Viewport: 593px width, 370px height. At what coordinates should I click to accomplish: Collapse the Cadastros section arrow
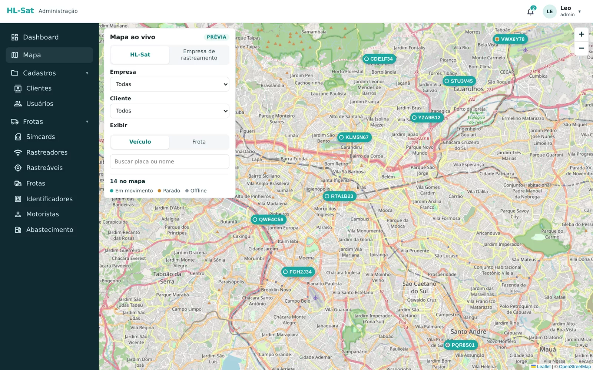87,73
